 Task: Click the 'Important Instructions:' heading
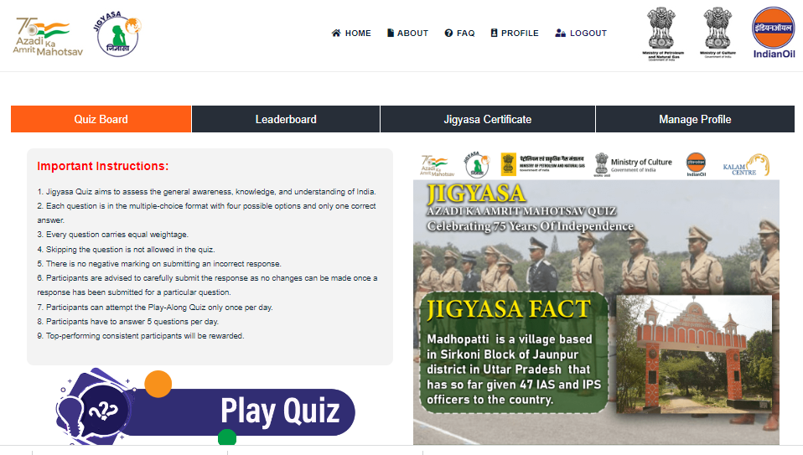click(103, 166)
